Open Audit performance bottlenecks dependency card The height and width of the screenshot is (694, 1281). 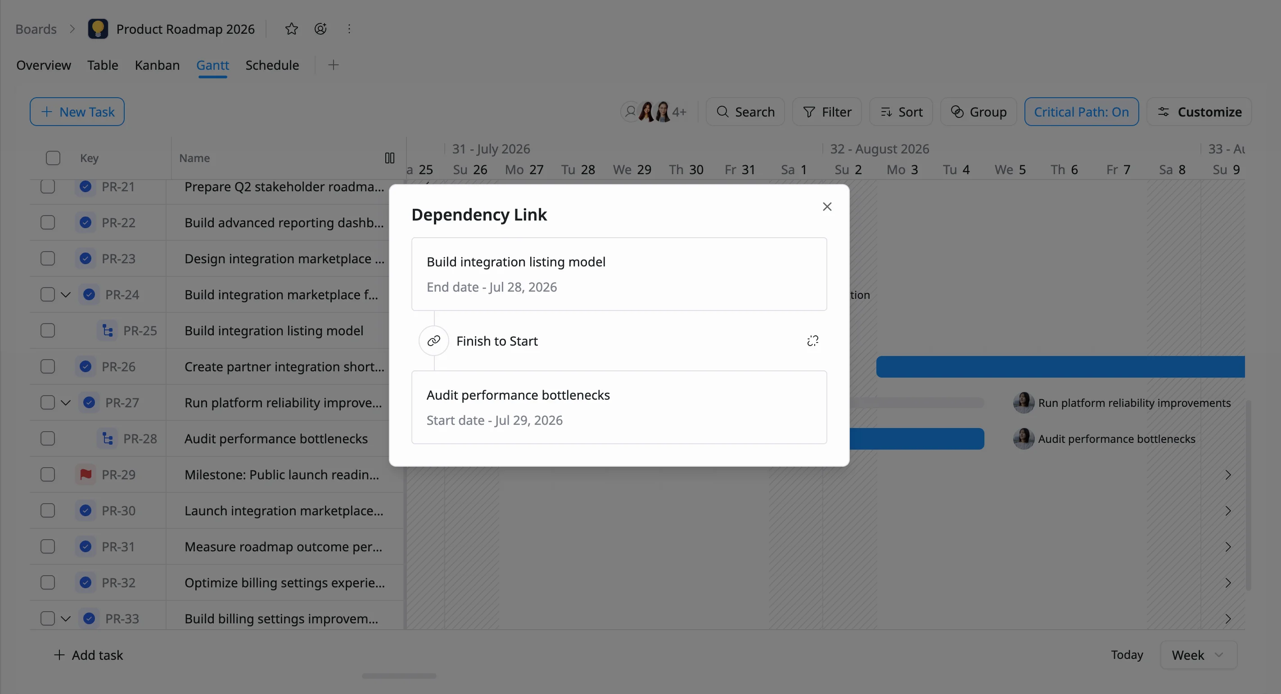click(619, 407)
